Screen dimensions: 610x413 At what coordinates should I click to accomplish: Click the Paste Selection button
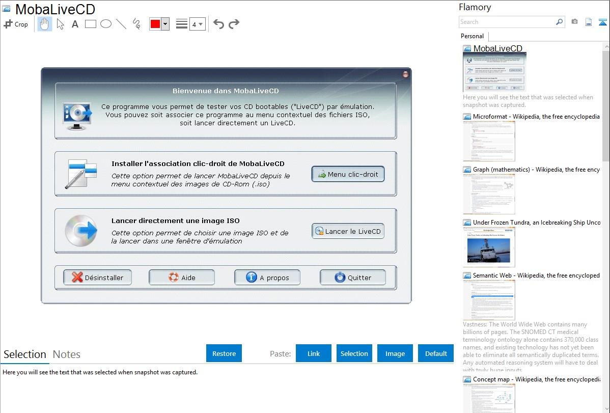tap(354, 353)
